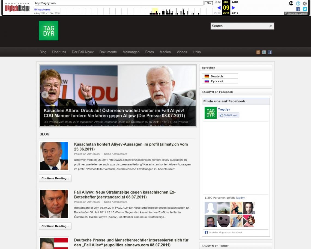Image resolution: width=311 pixels, height=249 pixels.
Task: Show previous slide in featured slider
Action: (45, 94)
